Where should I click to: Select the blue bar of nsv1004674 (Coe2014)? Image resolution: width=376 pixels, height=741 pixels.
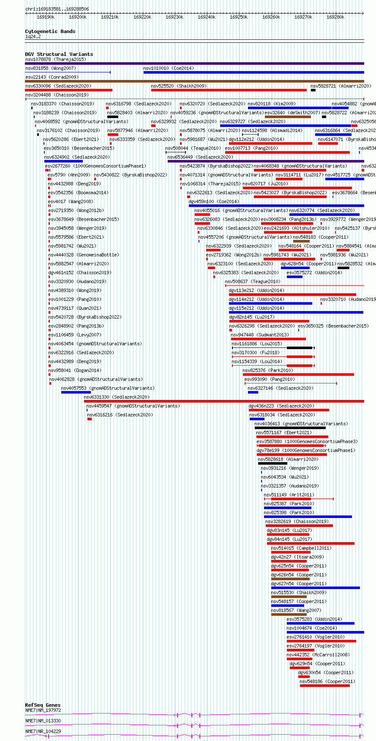(x=325, y=632)
